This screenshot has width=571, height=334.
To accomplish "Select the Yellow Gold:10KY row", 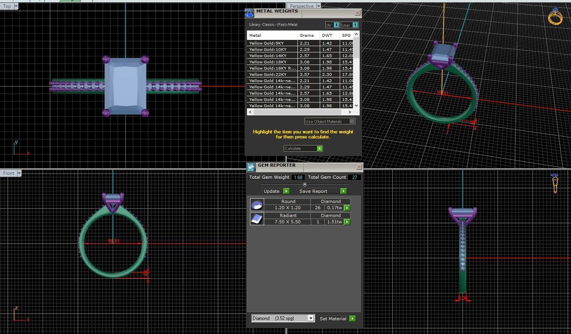I will coord(300,49).
